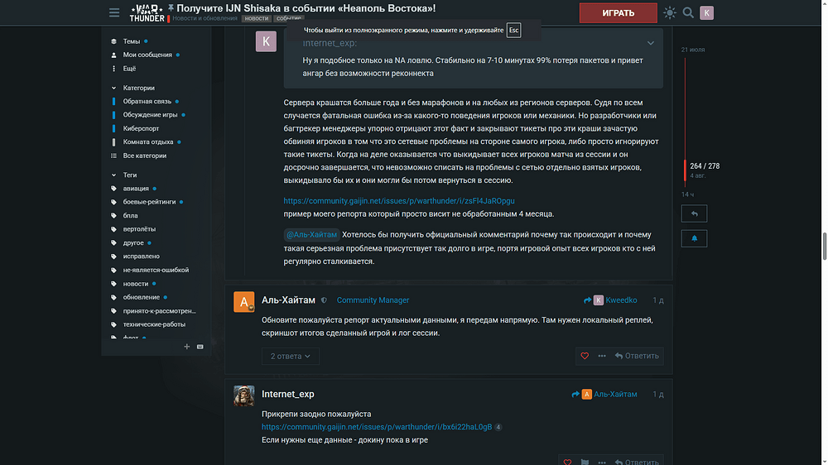Viewport: 828px width, 465px height.
Task: Select the вертолёты tag
Action: point(139,229)
